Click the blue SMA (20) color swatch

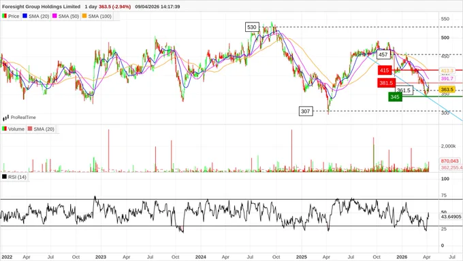coord(25,16)
